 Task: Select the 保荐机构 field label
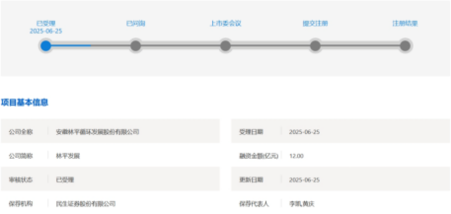click(x=21, y=204)
